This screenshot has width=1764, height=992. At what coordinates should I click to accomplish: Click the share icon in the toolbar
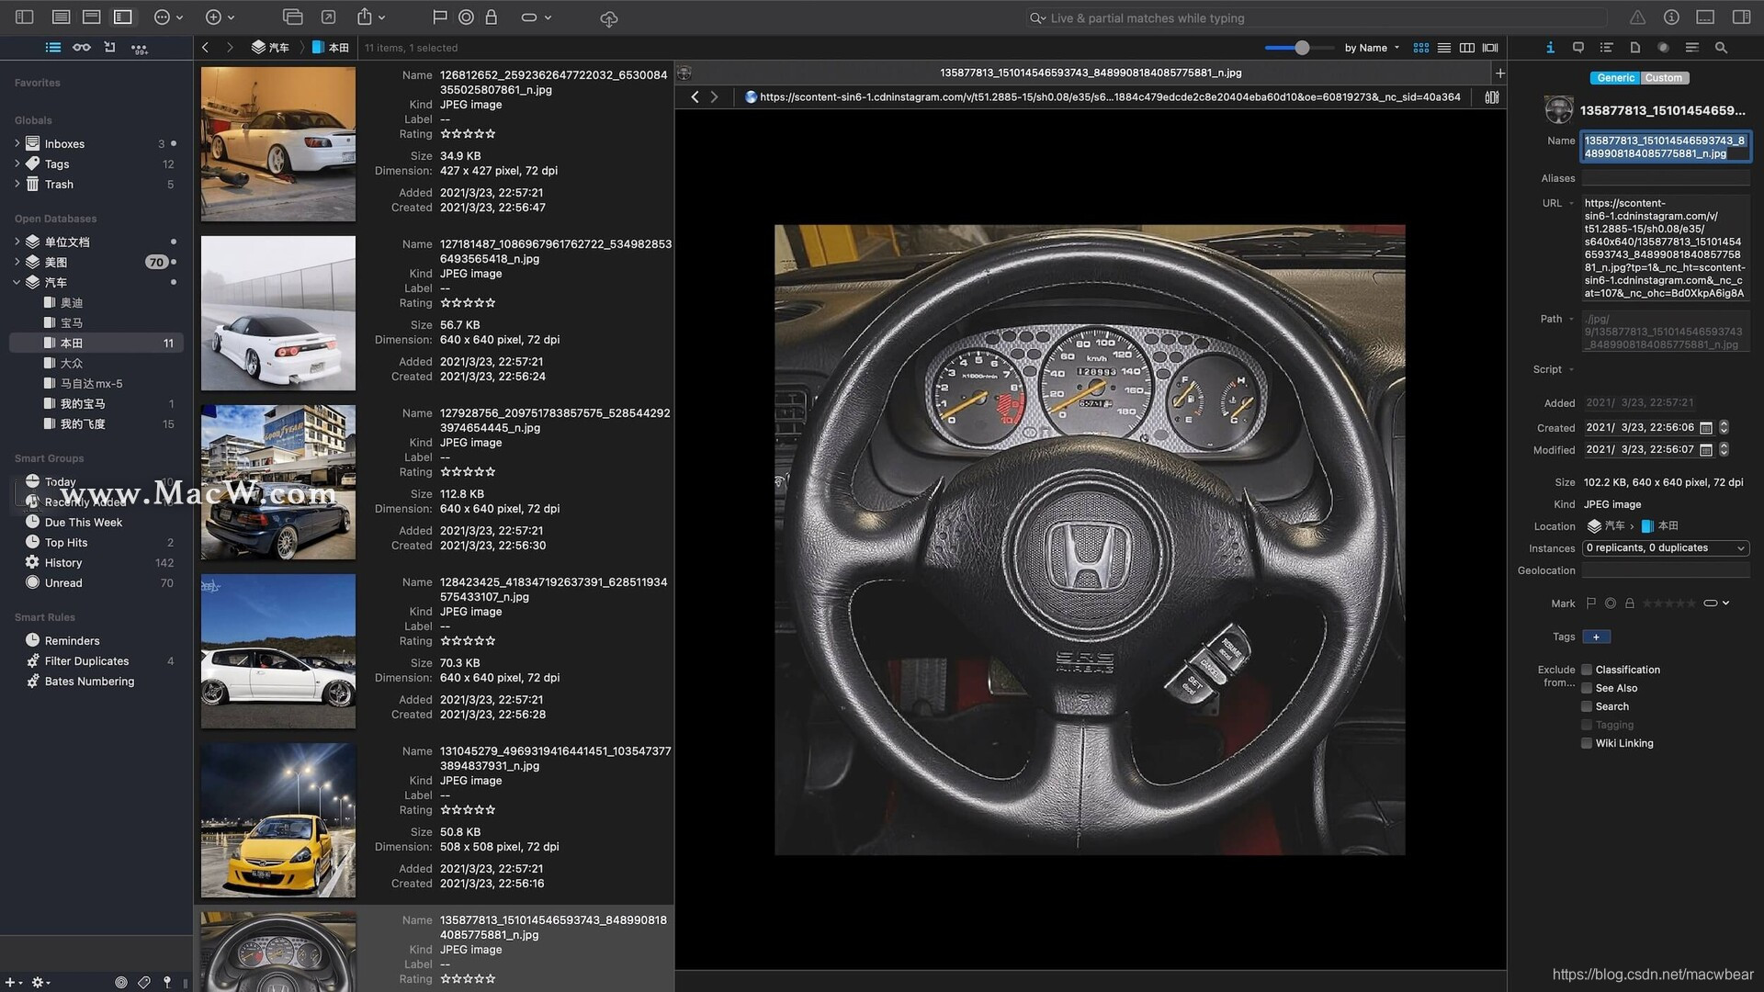(x=365, y=17)
